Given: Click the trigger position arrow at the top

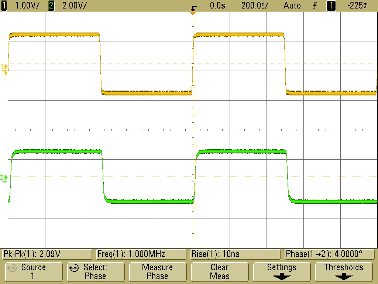Looking at the screenshot, I should [193, 9].
